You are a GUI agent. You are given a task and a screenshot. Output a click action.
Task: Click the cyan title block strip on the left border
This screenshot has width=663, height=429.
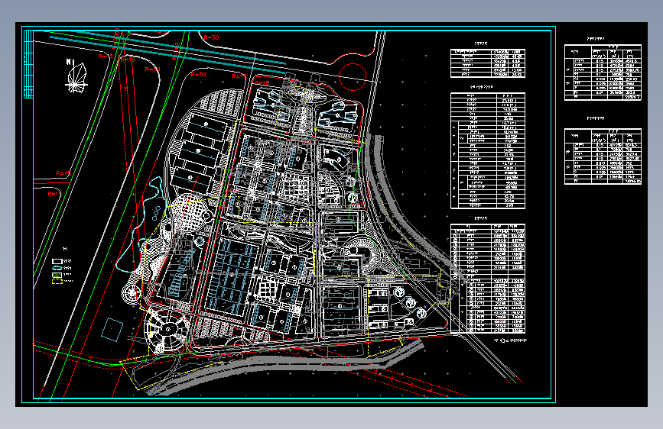[28, 64]
